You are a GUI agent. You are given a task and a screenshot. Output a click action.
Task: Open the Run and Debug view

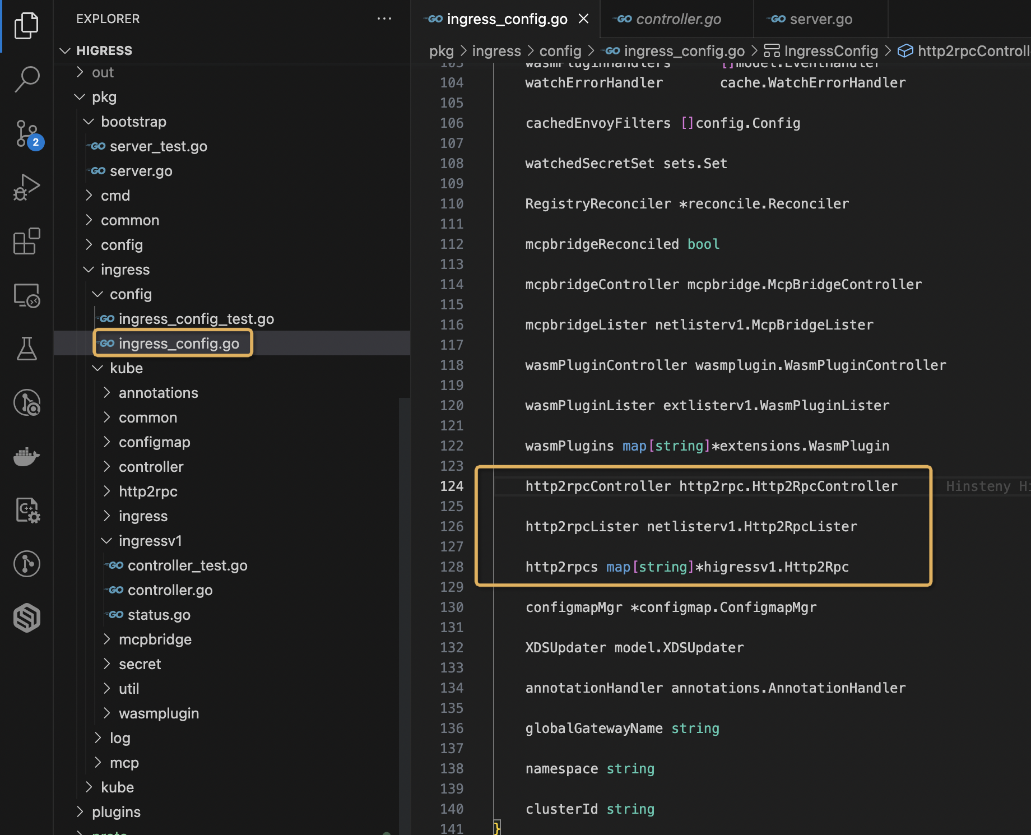(x=26, y=187)
